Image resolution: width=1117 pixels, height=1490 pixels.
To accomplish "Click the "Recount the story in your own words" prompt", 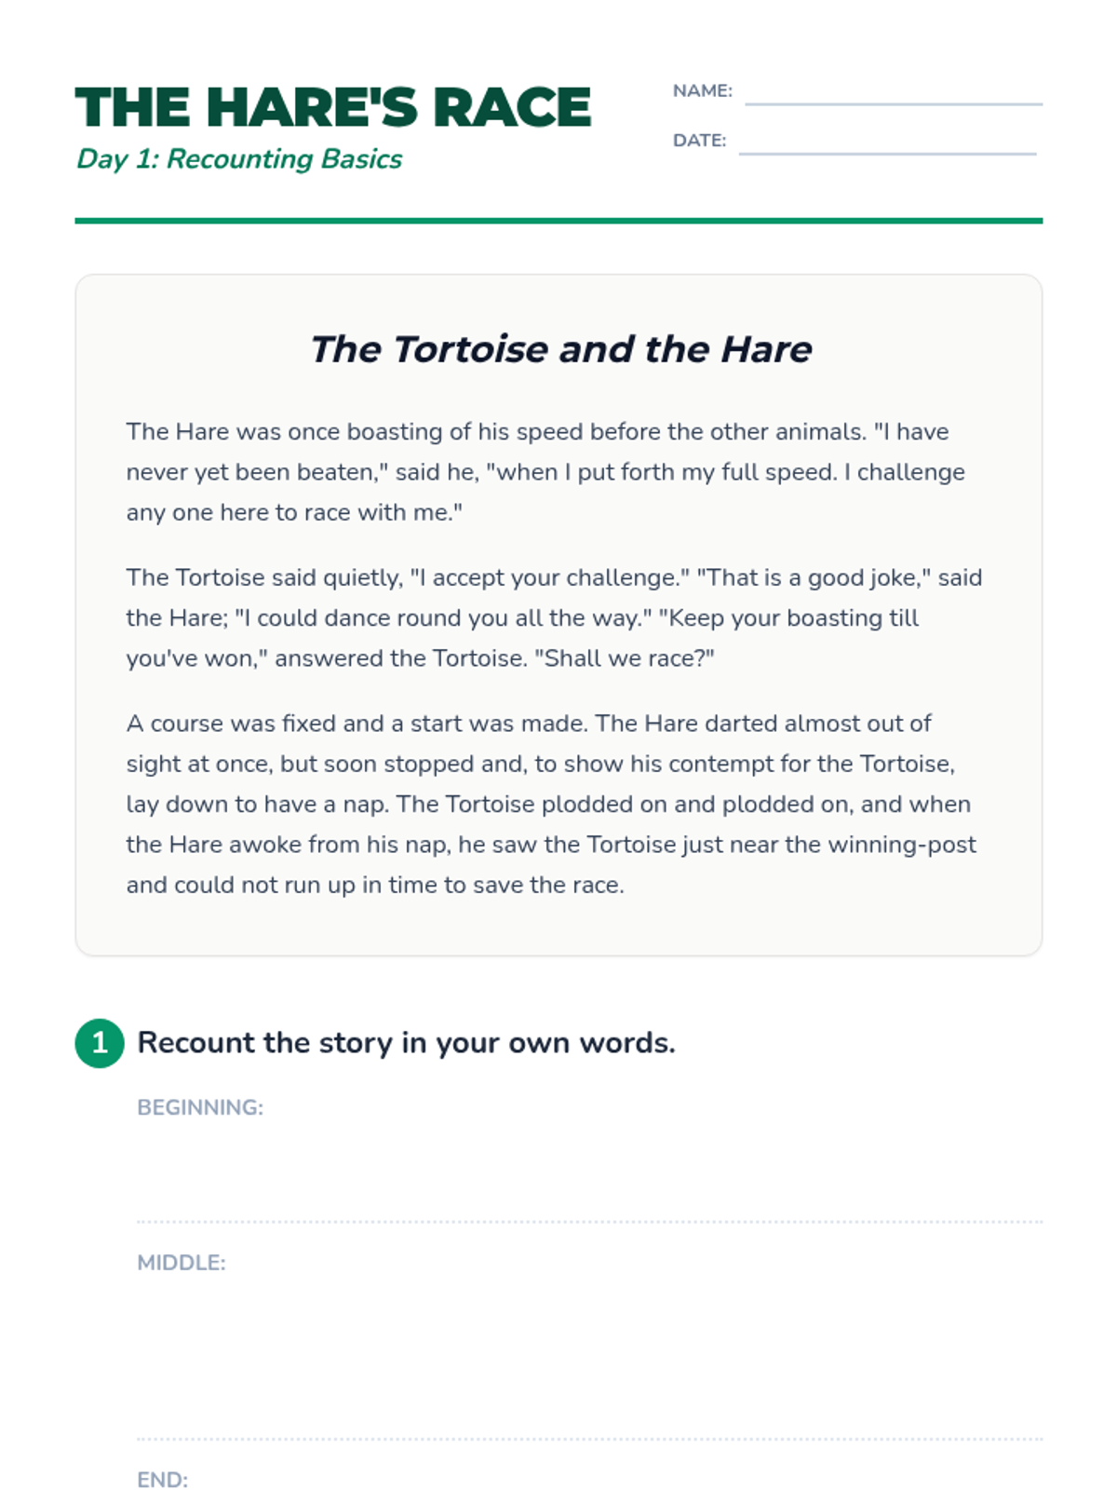I will pos(406,1043).
